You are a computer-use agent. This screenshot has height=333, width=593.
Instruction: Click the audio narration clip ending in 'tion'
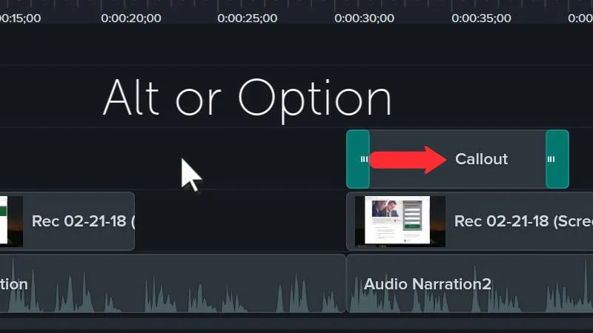pos(173,283)
